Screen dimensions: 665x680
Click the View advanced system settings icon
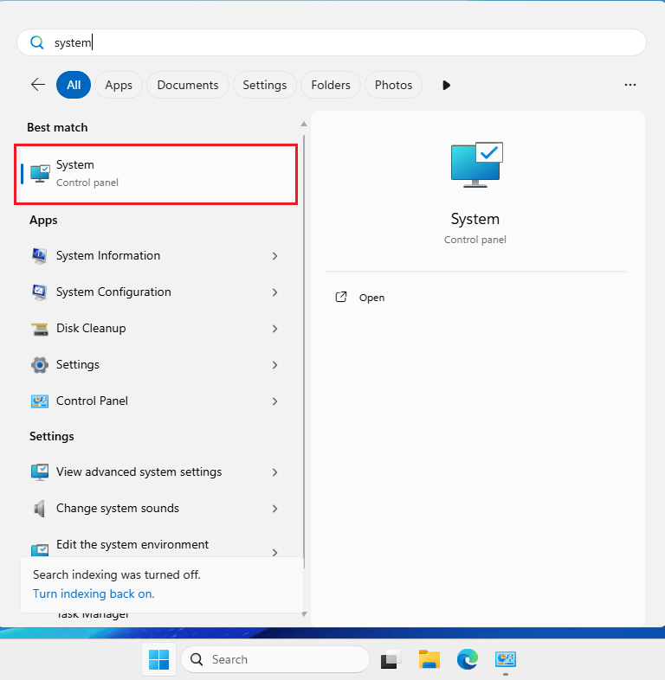pyautogui.click(x=40, y=472)
